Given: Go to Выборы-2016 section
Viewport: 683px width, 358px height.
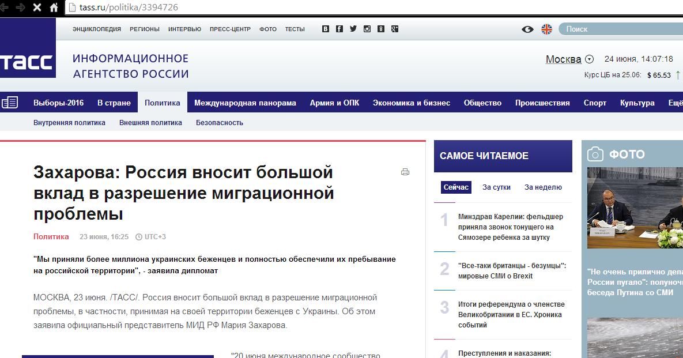Looking at the screenshot, I should pyautogui.click(x=58, y=103).
